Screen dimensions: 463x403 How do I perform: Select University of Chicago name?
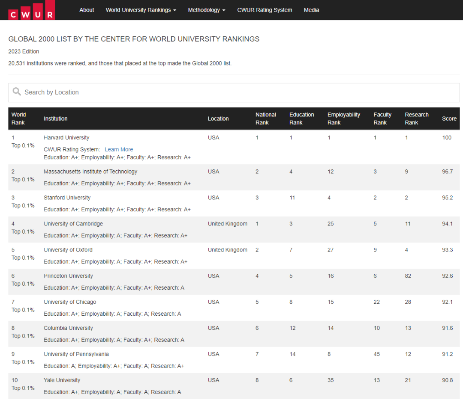point(70,302)
